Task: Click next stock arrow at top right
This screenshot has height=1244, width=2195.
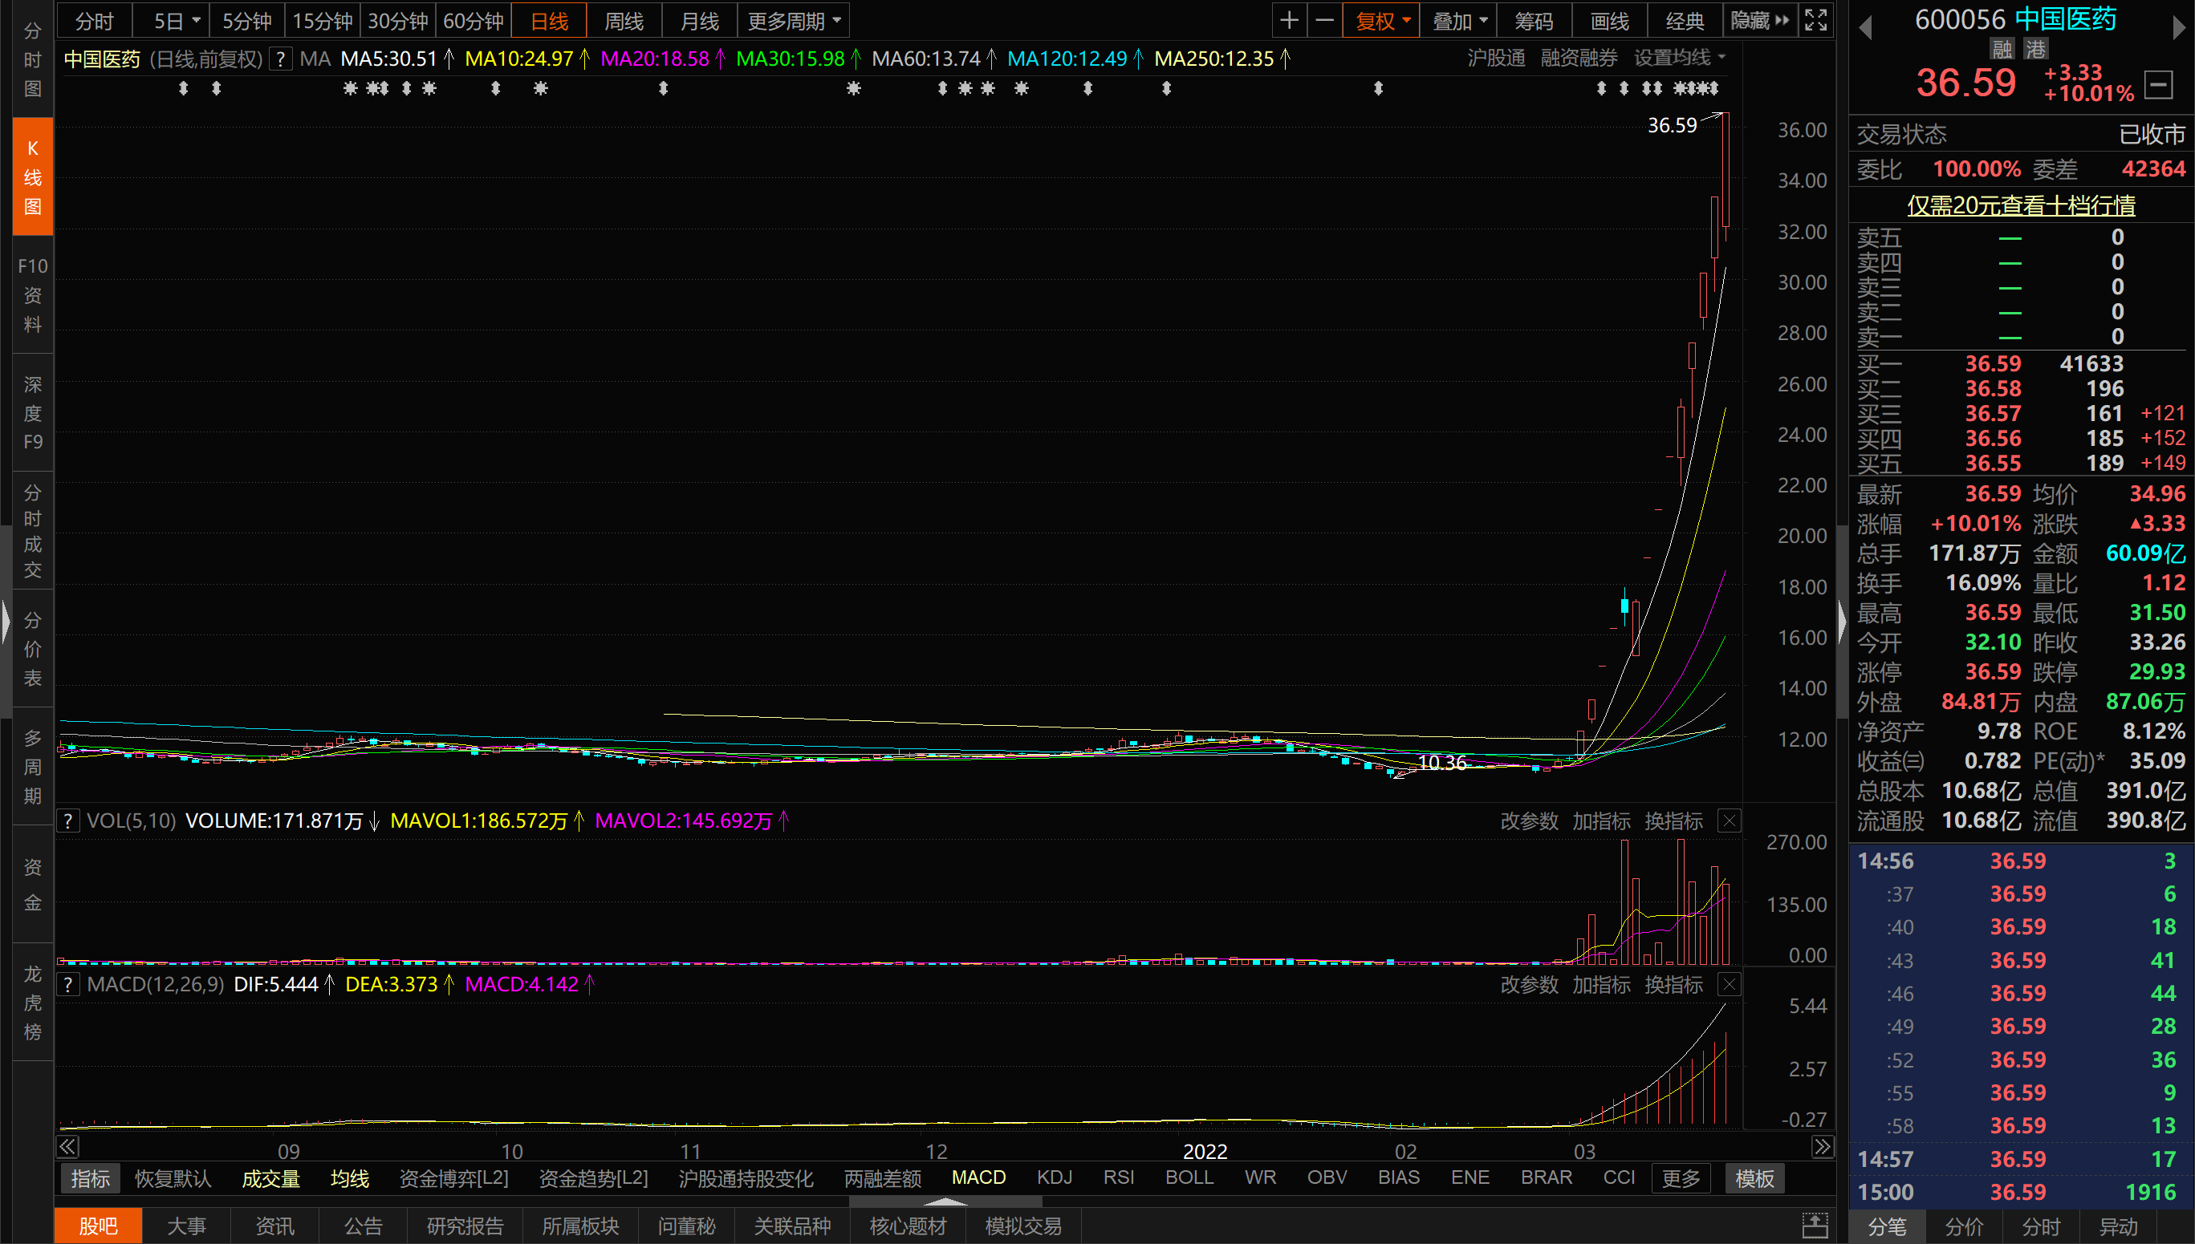Action: point(2178,27)
